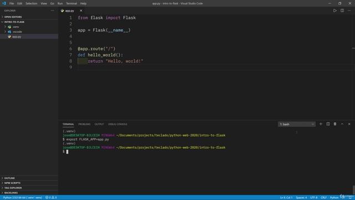Minimize the VS Code window

329,3
